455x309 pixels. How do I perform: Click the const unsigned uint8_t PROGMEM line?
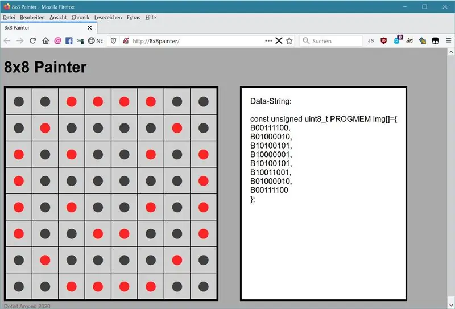click(x=324, y=119)
